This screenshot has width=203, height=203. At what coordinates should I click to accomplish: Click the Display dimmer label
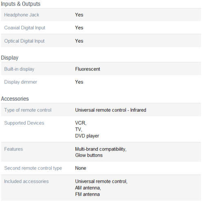coord(21,82)
